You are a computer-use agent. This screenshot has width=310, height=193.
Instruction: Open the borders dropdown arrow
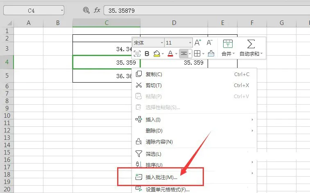pos(203,54)
